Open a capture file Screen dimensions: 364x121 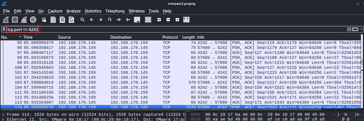click(44, 20)
